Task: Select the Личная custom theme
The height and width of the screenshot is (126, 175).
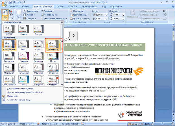Action: click(x=24, y=30)
